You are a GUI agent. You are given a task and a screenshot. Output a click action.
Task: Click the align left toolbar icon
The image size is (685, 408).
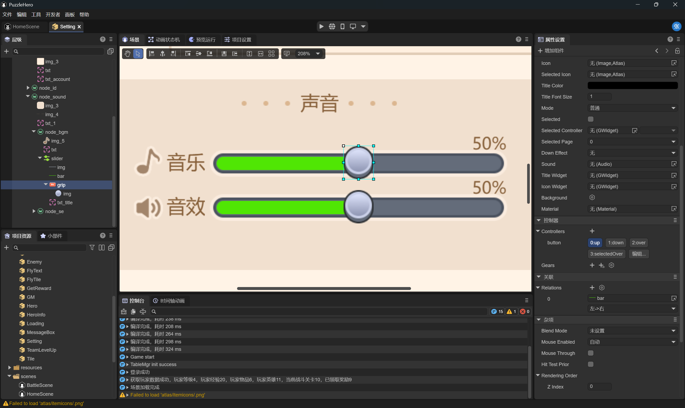coord(152,54)
